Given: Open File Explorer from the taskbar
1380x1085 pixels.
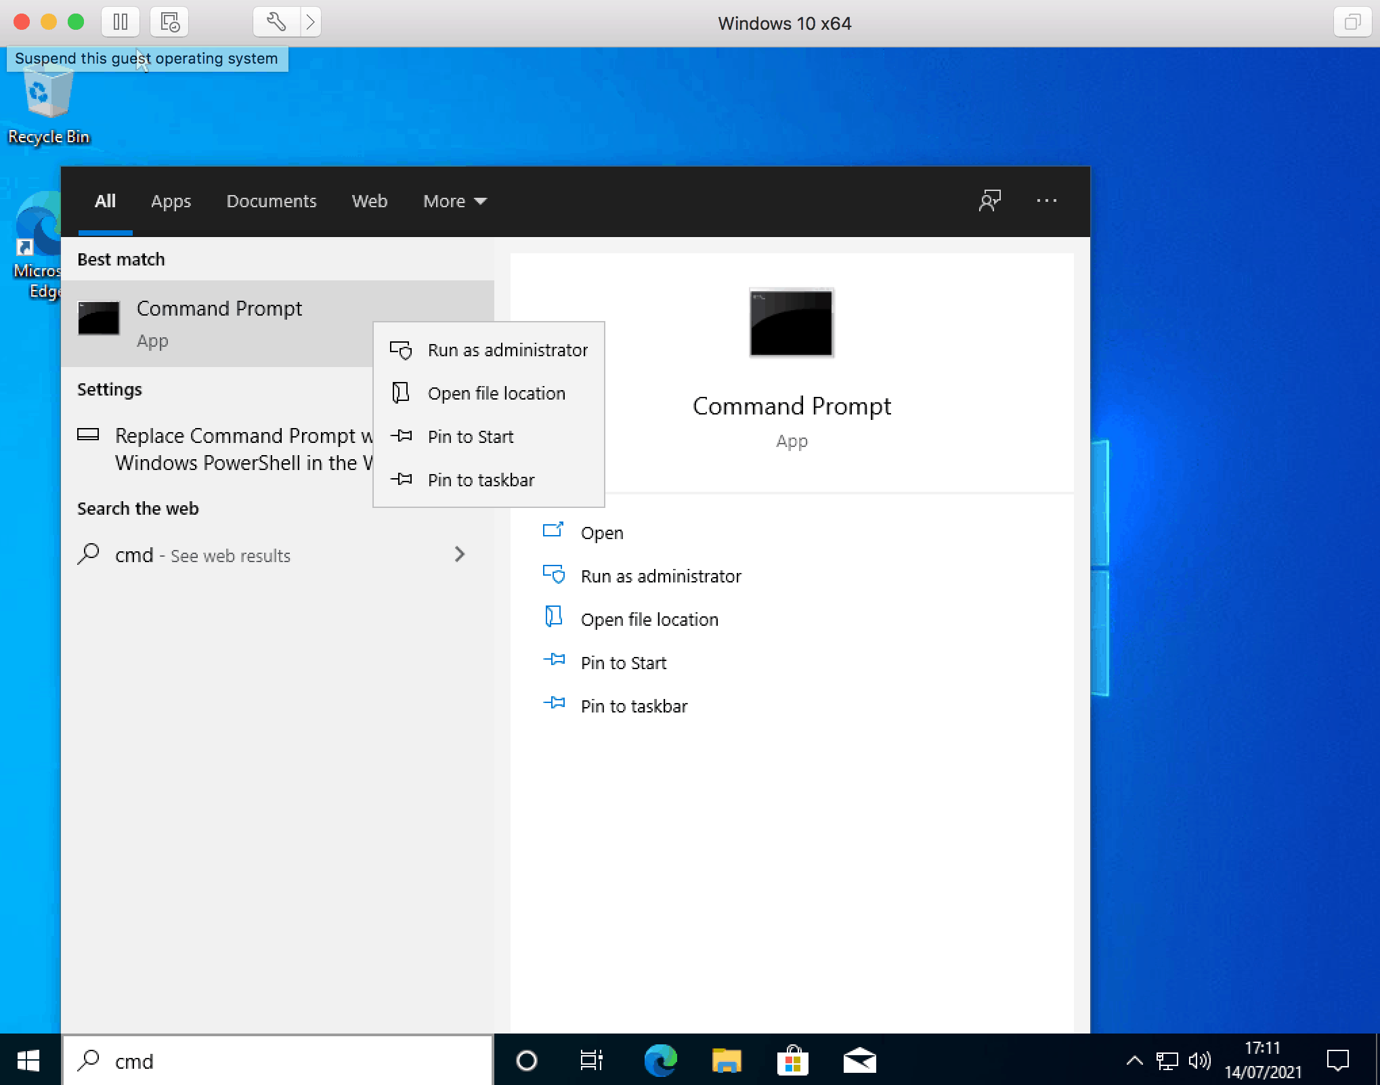Looking at the screenshot, I should [727, 1061].
